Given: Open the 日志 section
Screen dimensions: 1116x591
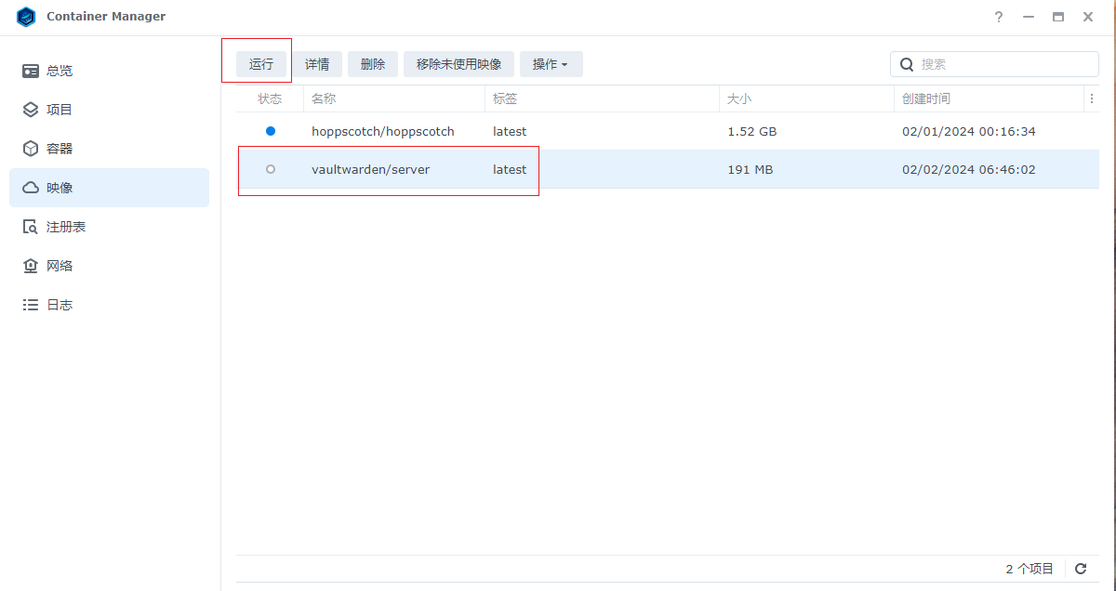Looking at the screenshot, I should click(x=109, y=305).
